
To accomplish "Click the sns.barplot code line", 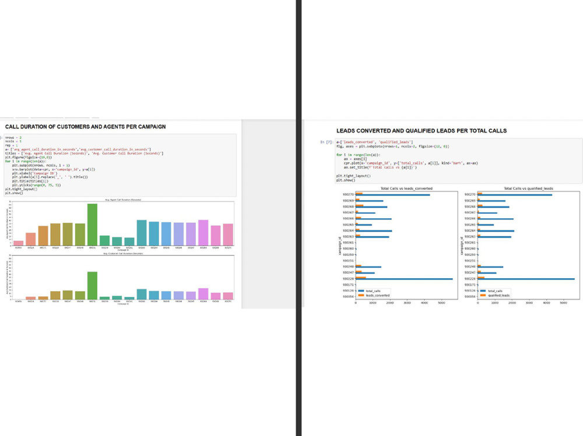I will pos(53,169).
